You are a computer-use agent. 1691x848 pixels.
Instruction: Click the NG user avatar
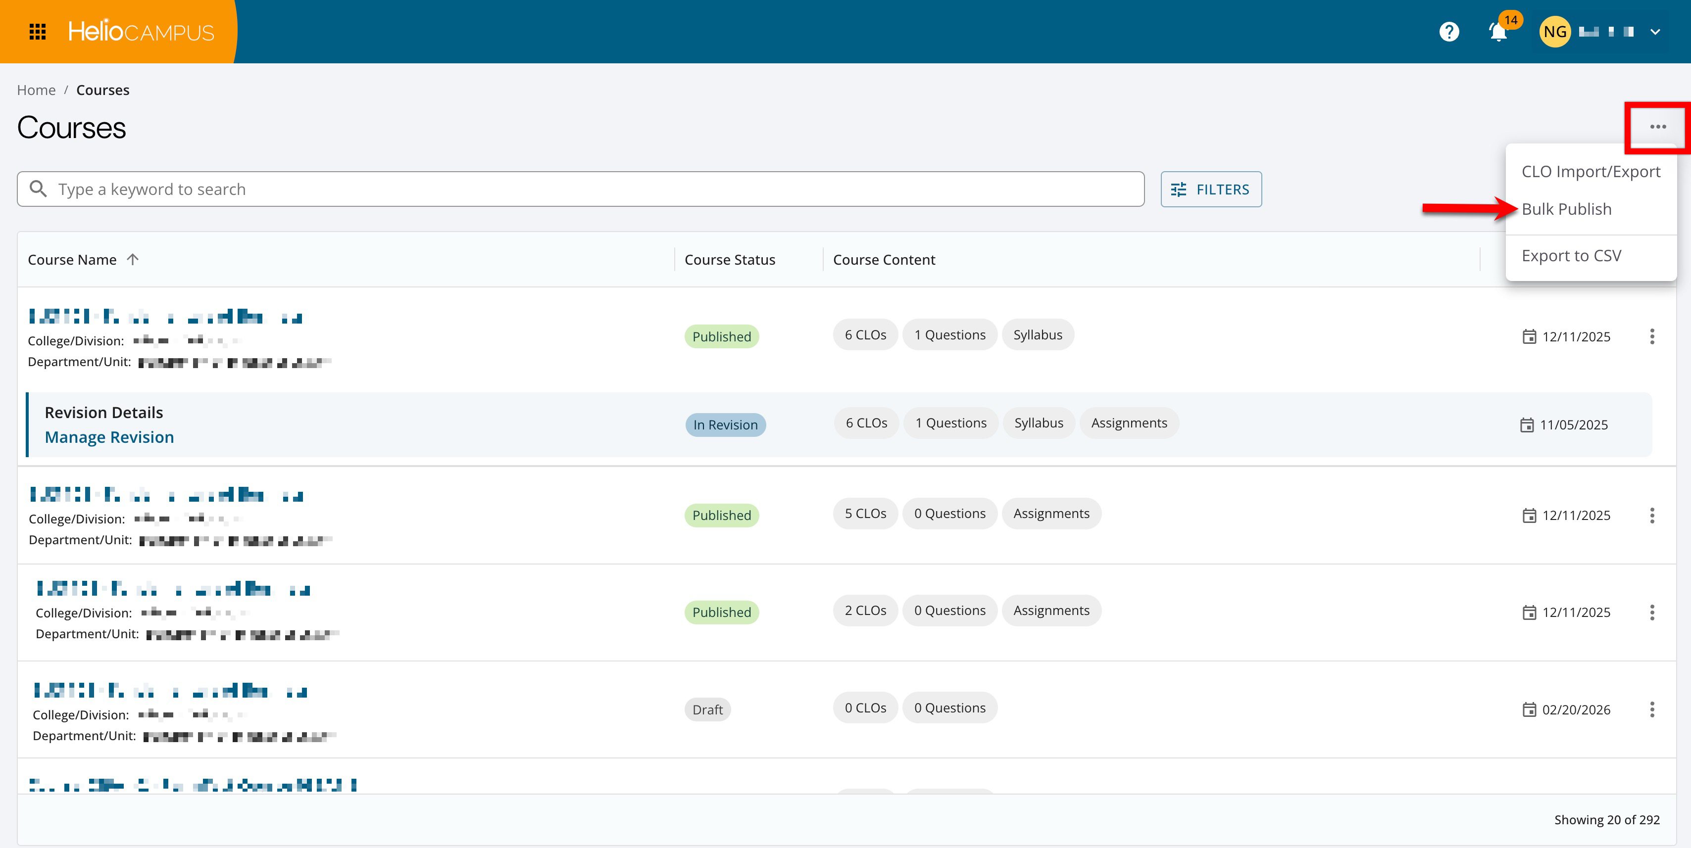1554,32
